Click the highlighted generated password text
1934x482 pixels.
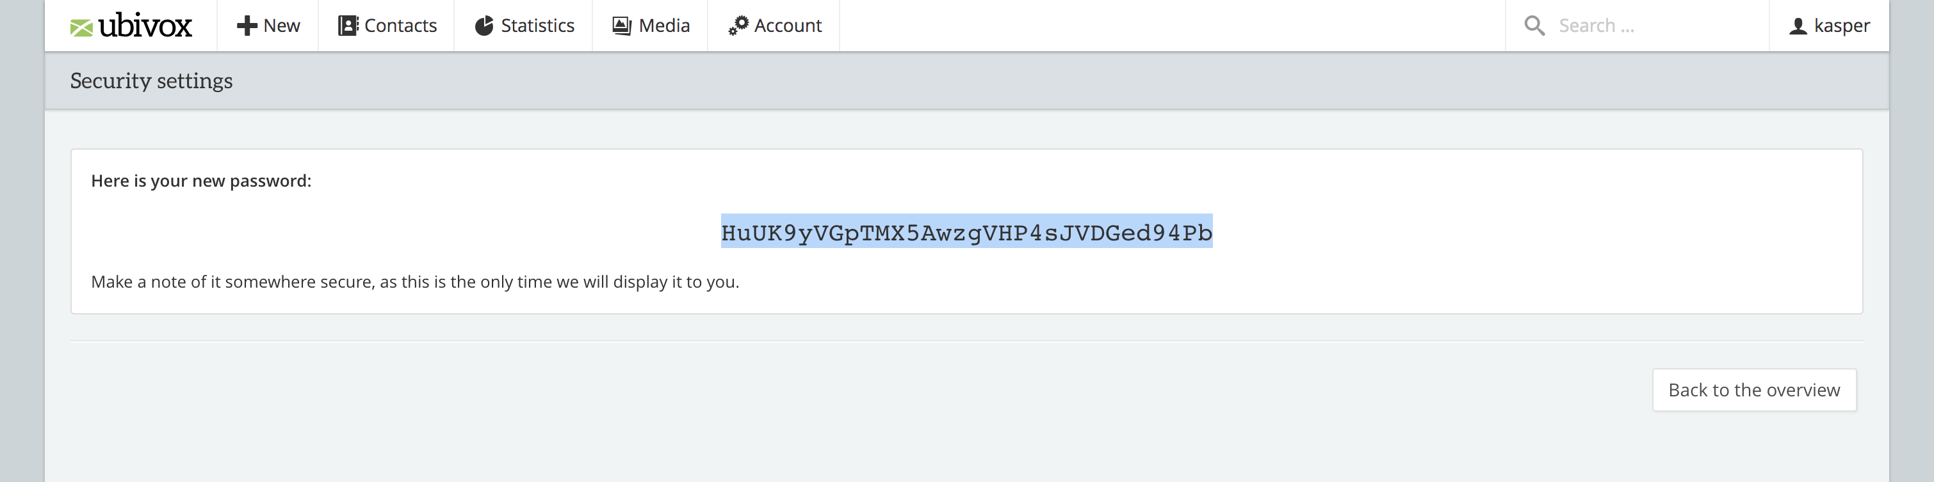(x=966, y=233)
